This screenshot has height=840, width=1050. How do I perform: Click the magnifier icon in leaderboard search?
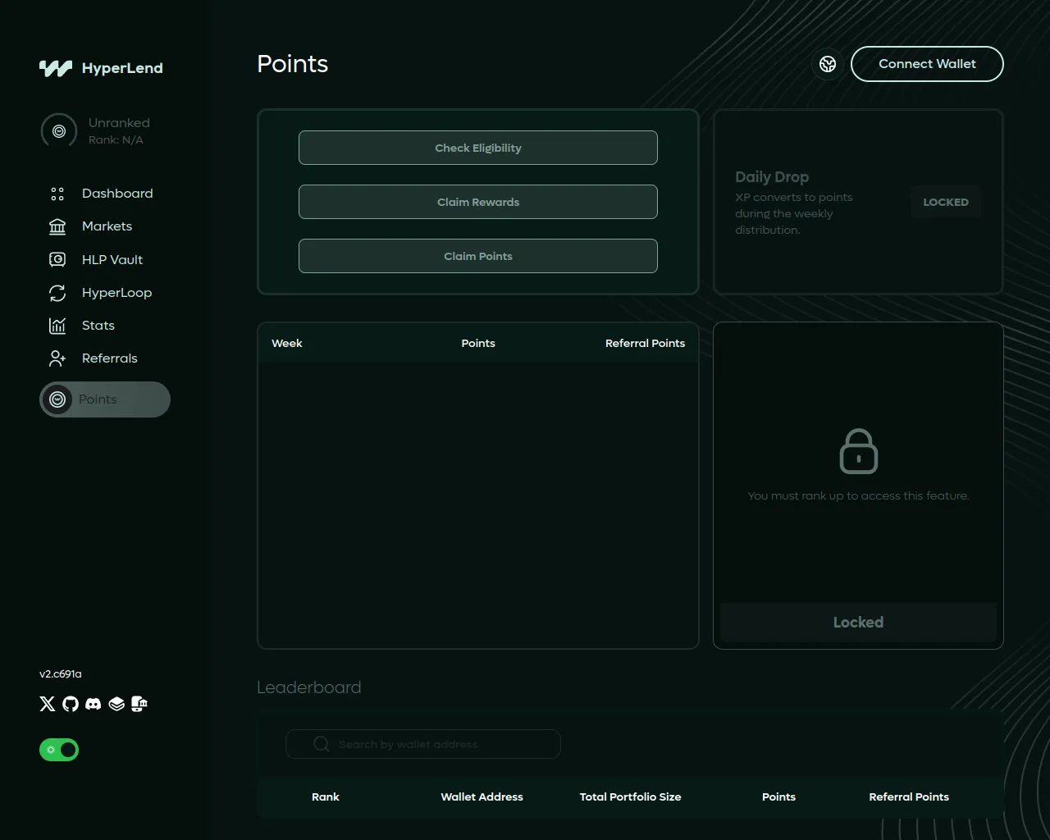click(x=322, y=744)
